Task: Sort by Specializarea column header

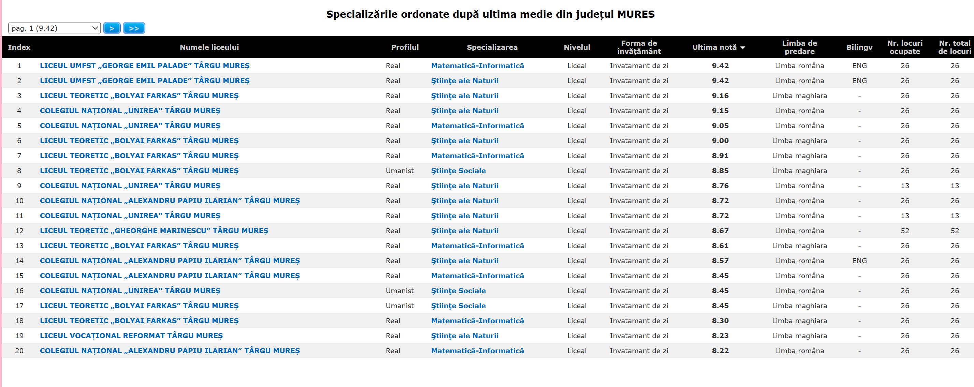Action: 492,47
